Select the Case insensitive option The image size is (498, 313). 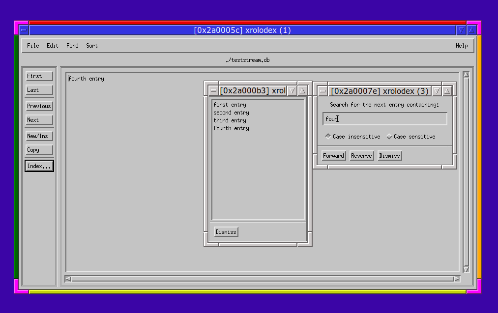coord(352,137)
